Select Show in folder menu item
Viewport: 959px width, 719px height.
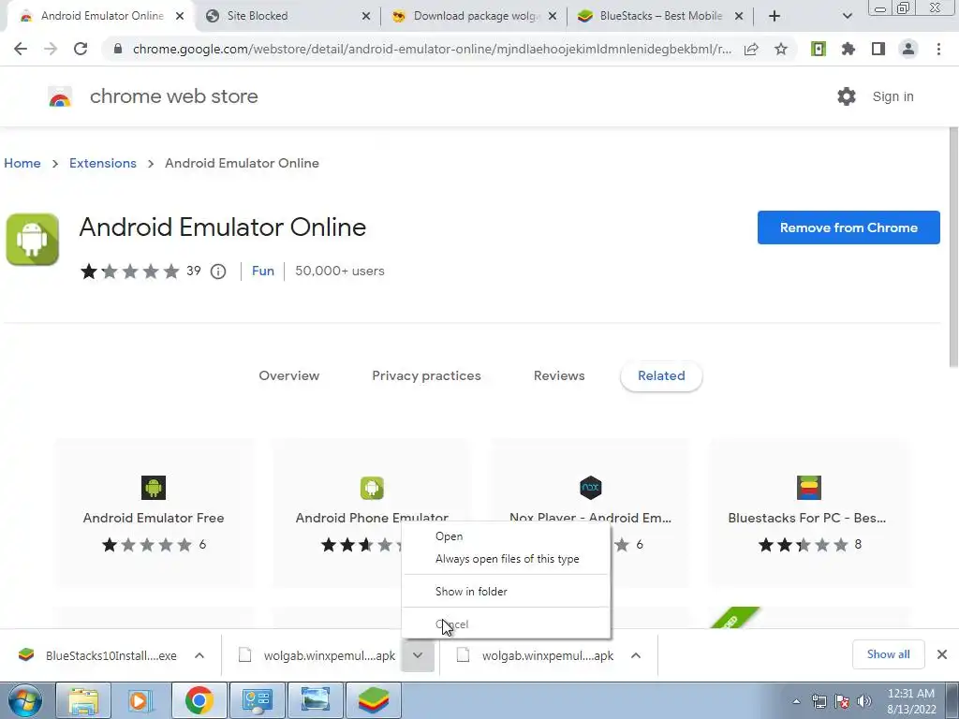(506, 592)
